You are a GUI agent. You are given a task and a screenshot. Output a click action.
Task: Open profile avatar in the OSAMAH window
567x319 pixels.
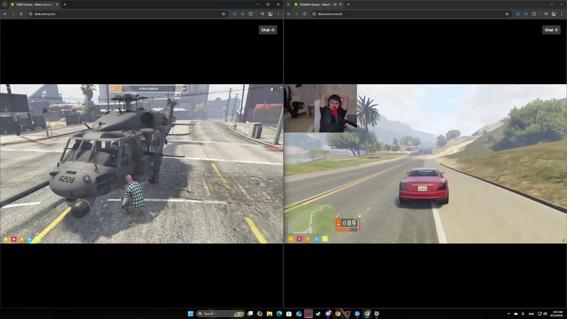pyautogui.click(x=554, y=14)
